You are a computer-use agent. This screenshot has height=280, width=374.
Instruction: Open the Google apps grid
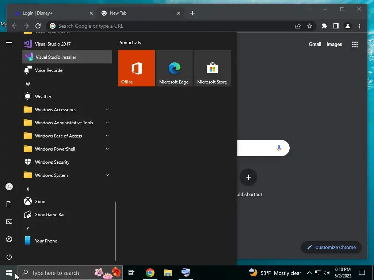(x=355, y=44)
